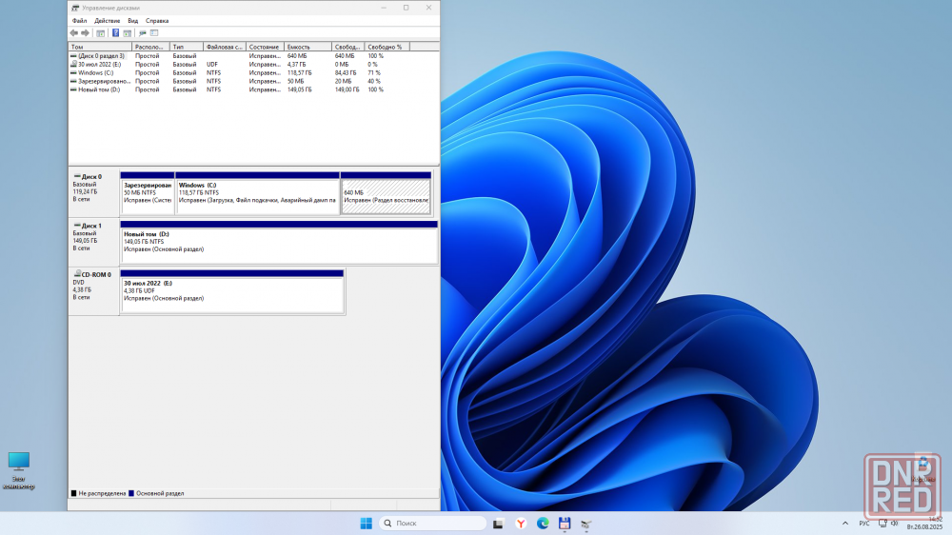Select the CD-ROM 0 device label
Viewport: 952px width, 535px height.
(94, 291)
